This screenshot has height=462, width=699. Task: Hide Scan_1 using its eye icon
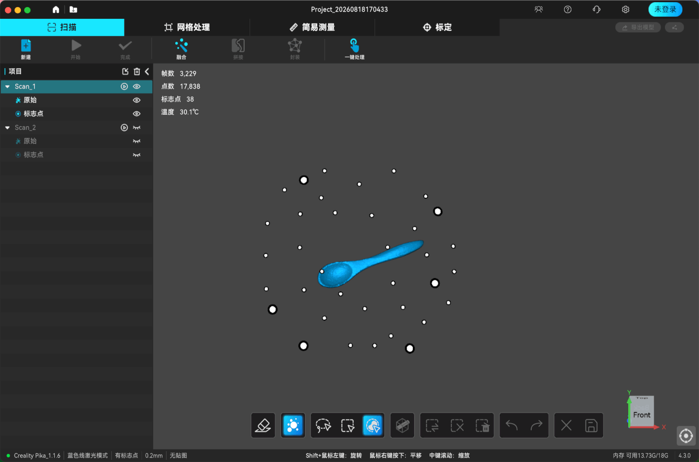[137, 86]
